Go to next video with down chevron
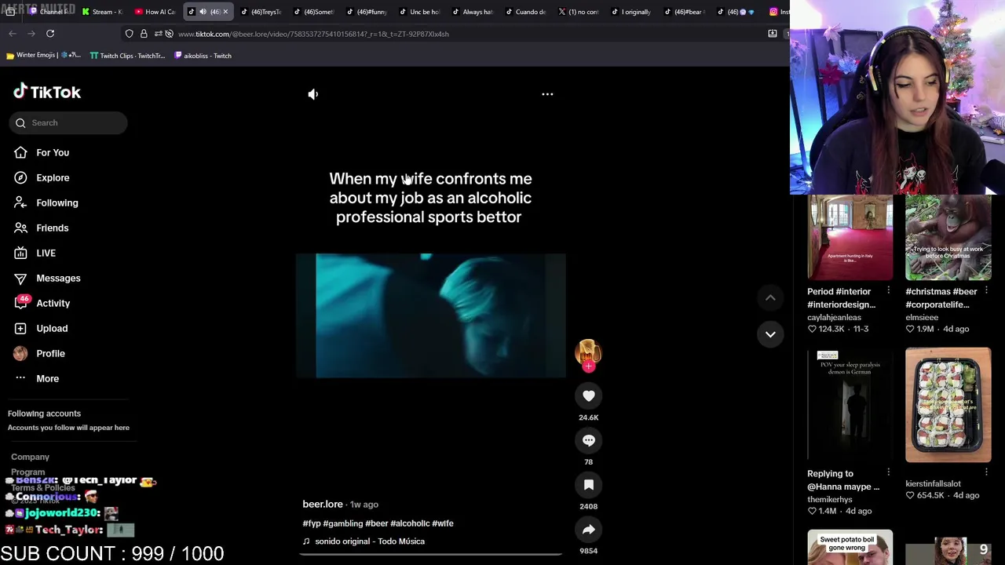The height and width of the screenshot is (565, 1005). [x=770, y=334]
